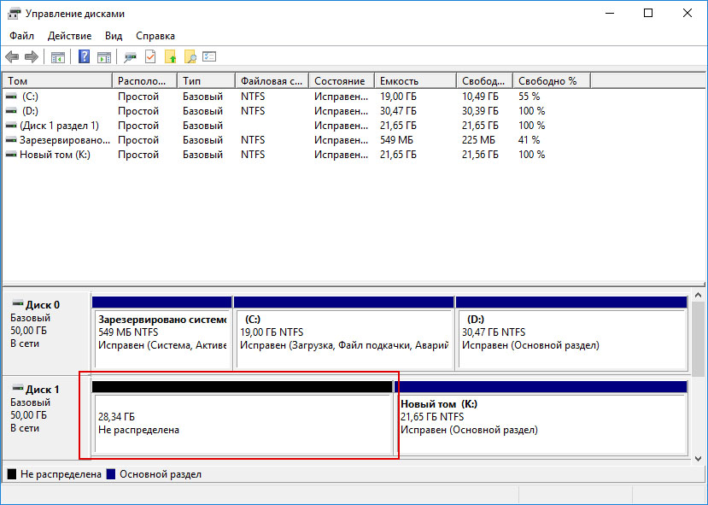The height and width of the screenshot is (505, 708).
Task: Select the Зарезервировано... volume row
Action: [296, 140]
